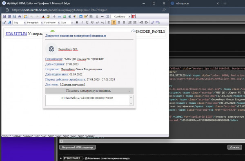Click the Justify alignment icon
This screenshot has height=161, width=245.
[124, 22]
